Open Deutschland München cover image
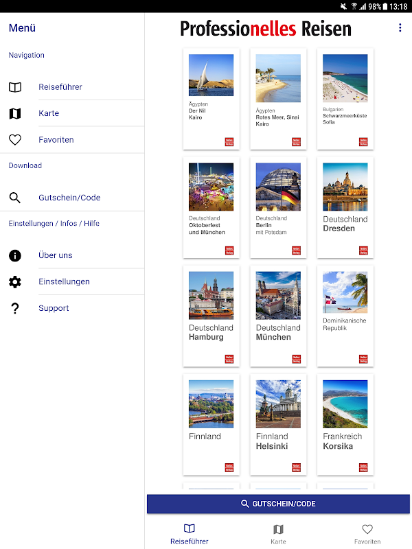This screenshot has width=412, height=549. pos(278,295)
